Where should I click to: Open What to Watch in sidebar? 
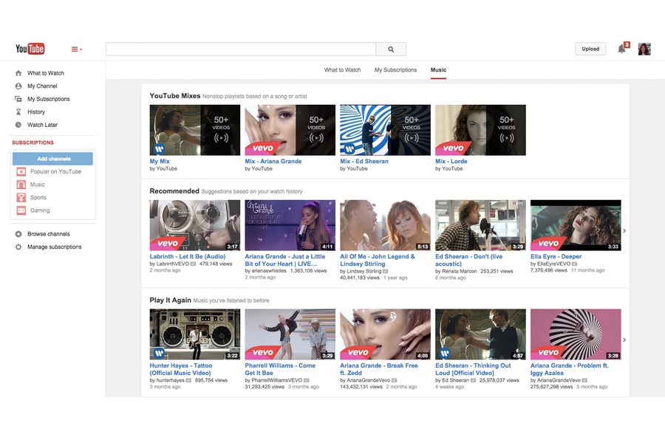coord(46,73)
